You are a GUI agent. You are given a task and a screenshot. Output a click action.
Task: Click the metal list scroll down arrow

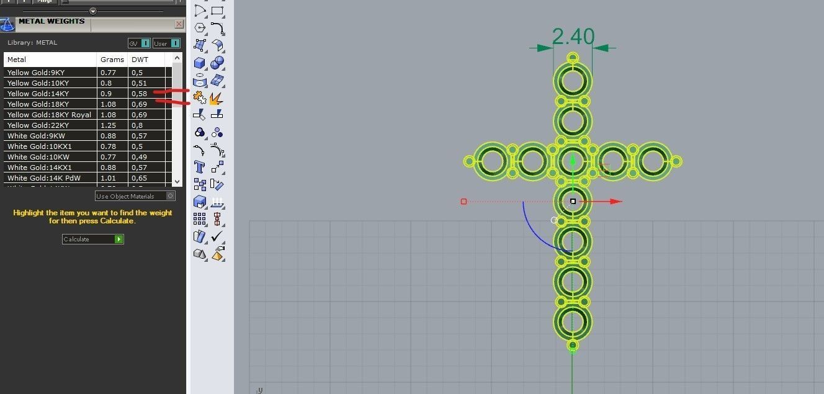[x=177, y=181]
